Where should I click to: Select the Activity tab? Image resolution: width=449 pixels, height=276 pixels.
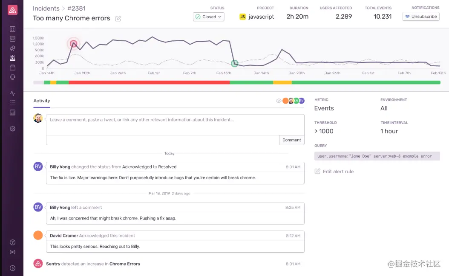coord(42,101)
